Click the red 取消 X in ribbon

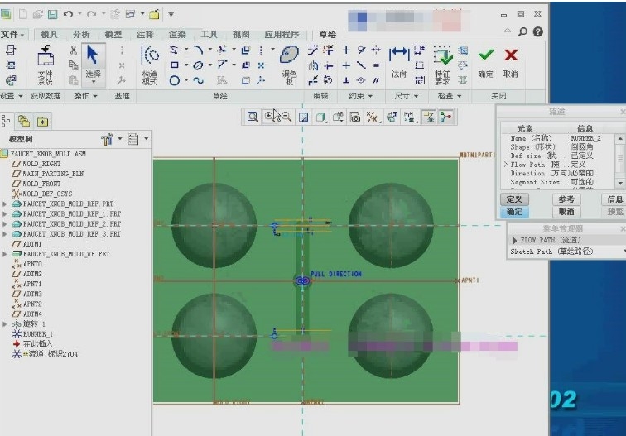pyautogui.click(x=511, y=55)
